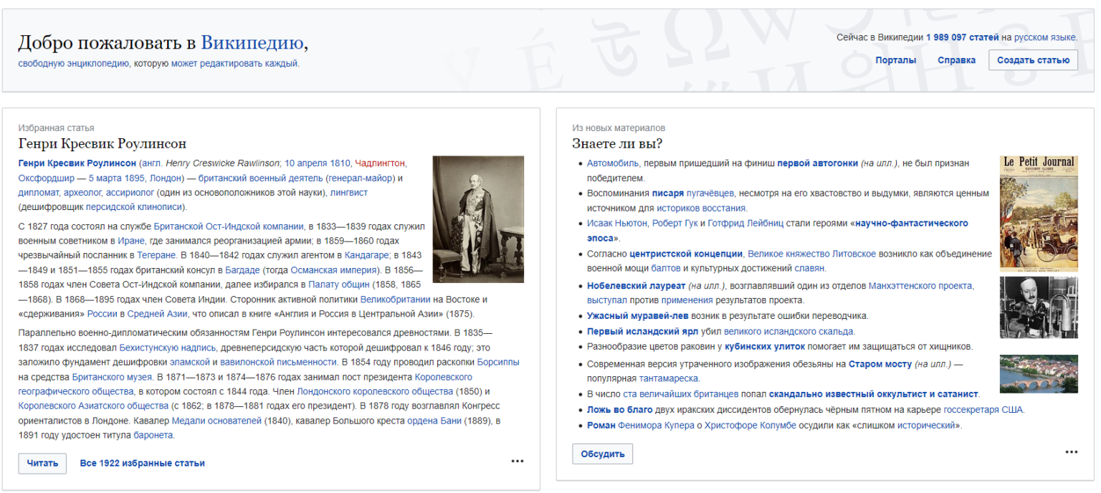This screenshot has width=1101, height=493.
Task: Open the Old Bridge landscape thumbnail
Action: tap(1038, 373)
